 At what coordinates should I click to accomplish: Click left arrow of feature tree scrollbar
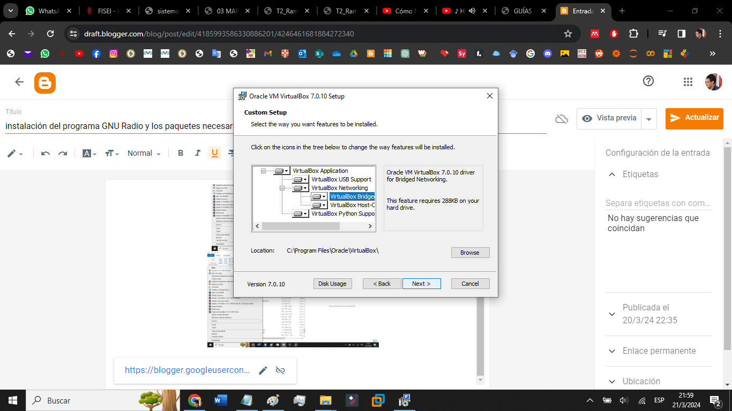pyautogui.click(x=257, y=226)
